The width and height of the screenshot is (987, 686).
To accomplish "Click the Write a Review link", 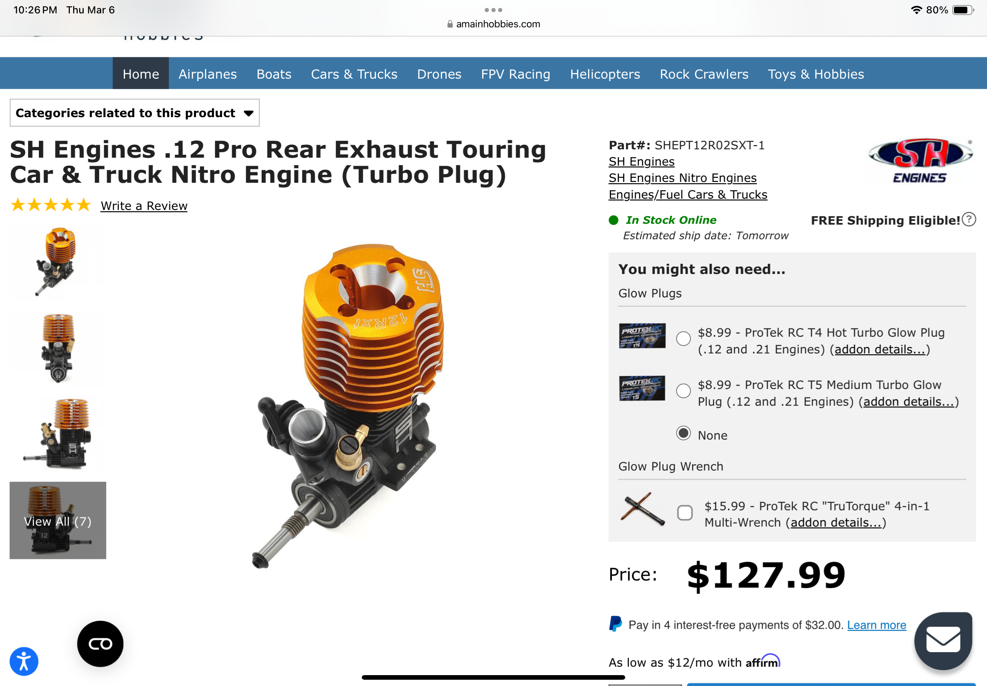I will (x=144, y=206).
